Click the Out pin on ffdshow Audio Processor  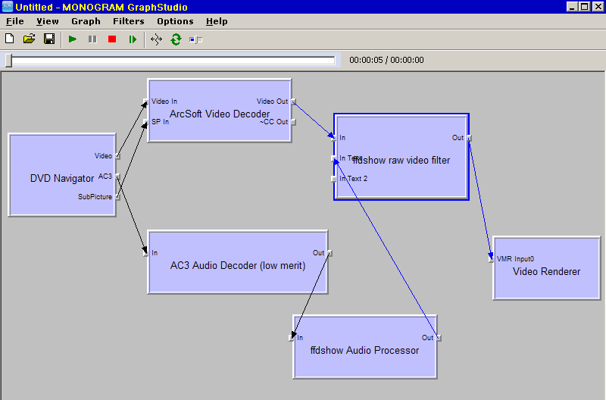pyautogui.click(x=439, y=338)
